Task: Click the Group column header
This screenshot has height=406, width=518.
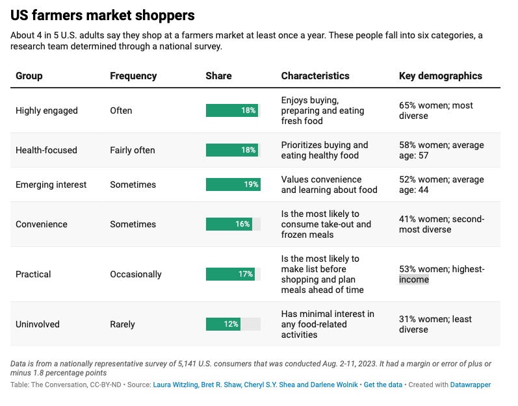Action: pos(29,76)
